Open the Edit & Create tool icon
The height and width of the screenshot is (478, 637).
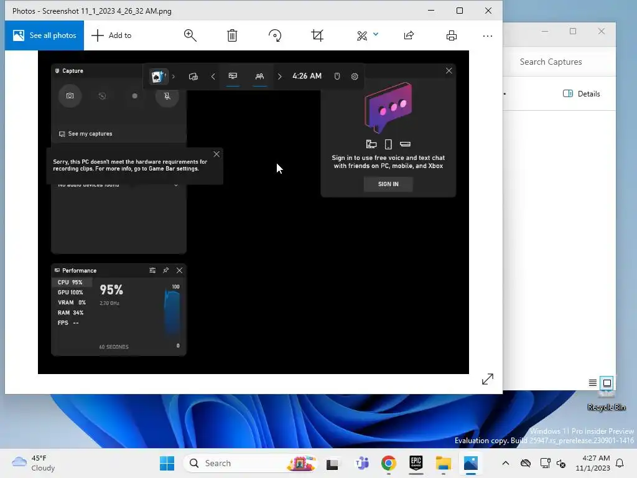click(362, 35)
